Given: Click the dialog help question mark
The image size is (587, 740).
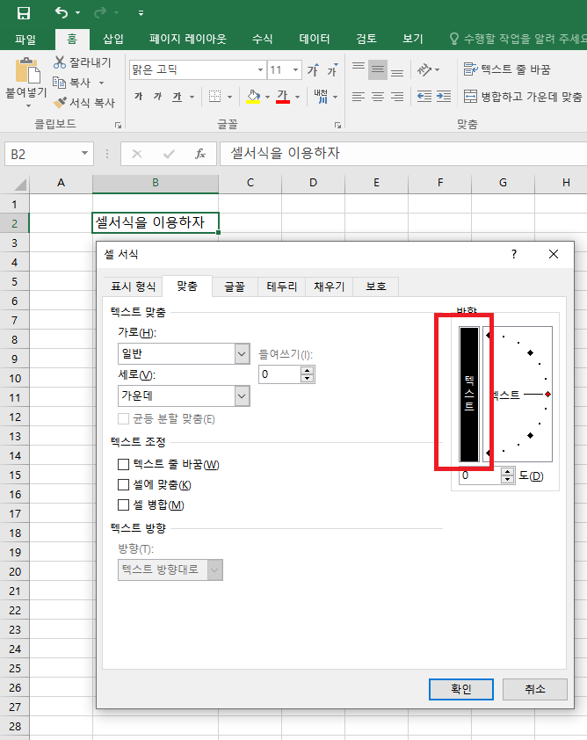Looking at the screenshot, I should pyautogui.click(x=514, y=254).
